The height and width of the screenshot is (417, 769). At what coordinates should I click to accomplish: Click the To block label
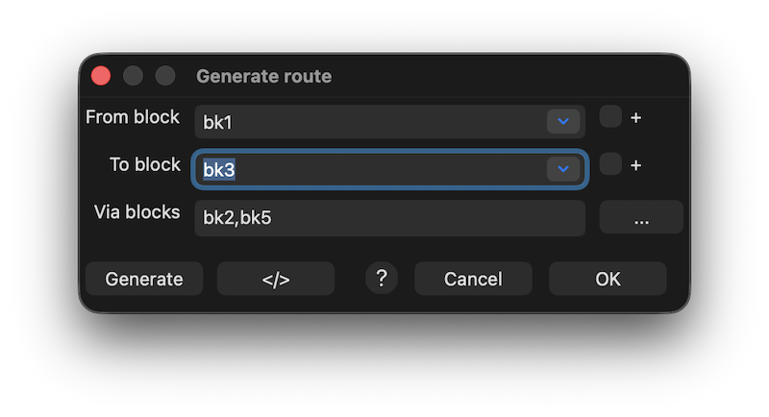click(x=145, y=165)
